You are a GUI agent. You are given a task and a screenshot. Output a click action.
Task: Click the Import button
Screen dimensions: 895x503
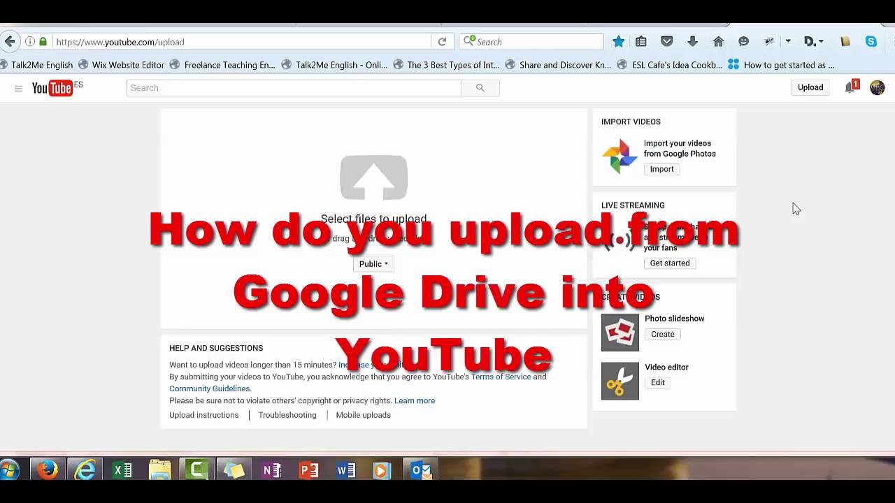[662, 169]
